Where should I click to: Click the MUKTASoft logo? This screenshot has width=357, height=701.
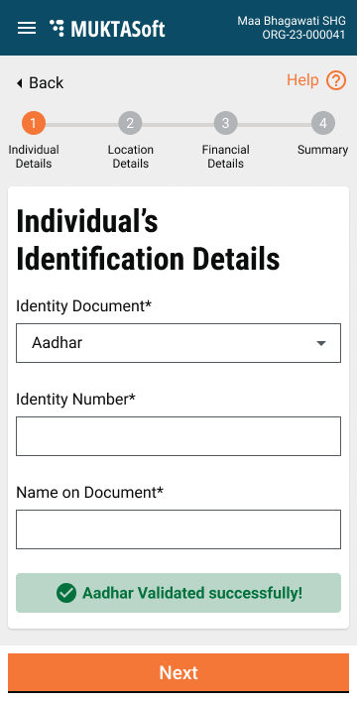[x=107, y=28]
